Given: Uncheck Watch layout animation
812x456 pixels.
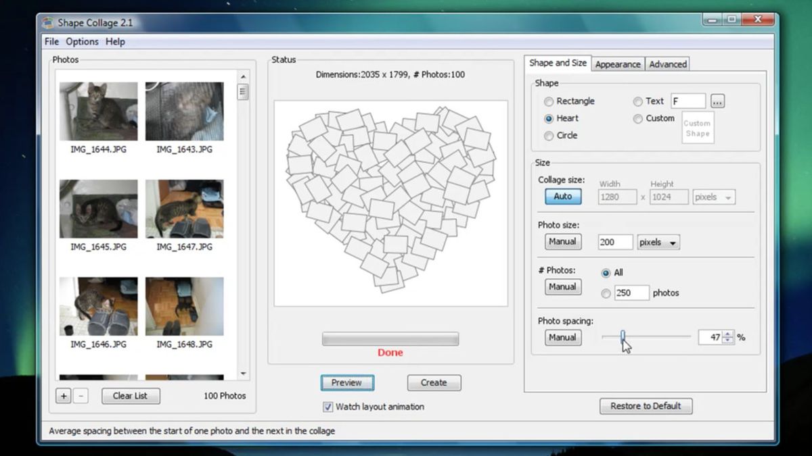Looking at the screenshot, I should [x=327, y=407].
